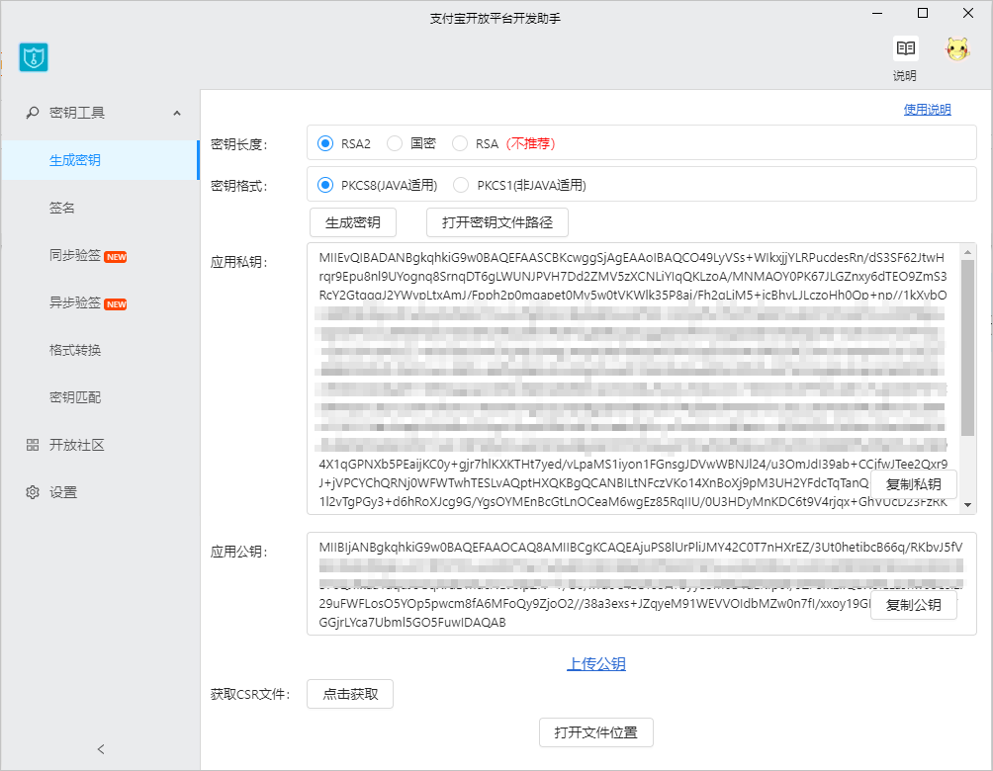This screenshot has height=771, width=993.
Task: Click private key scrollbar up arrow
Action: [967, 252]
